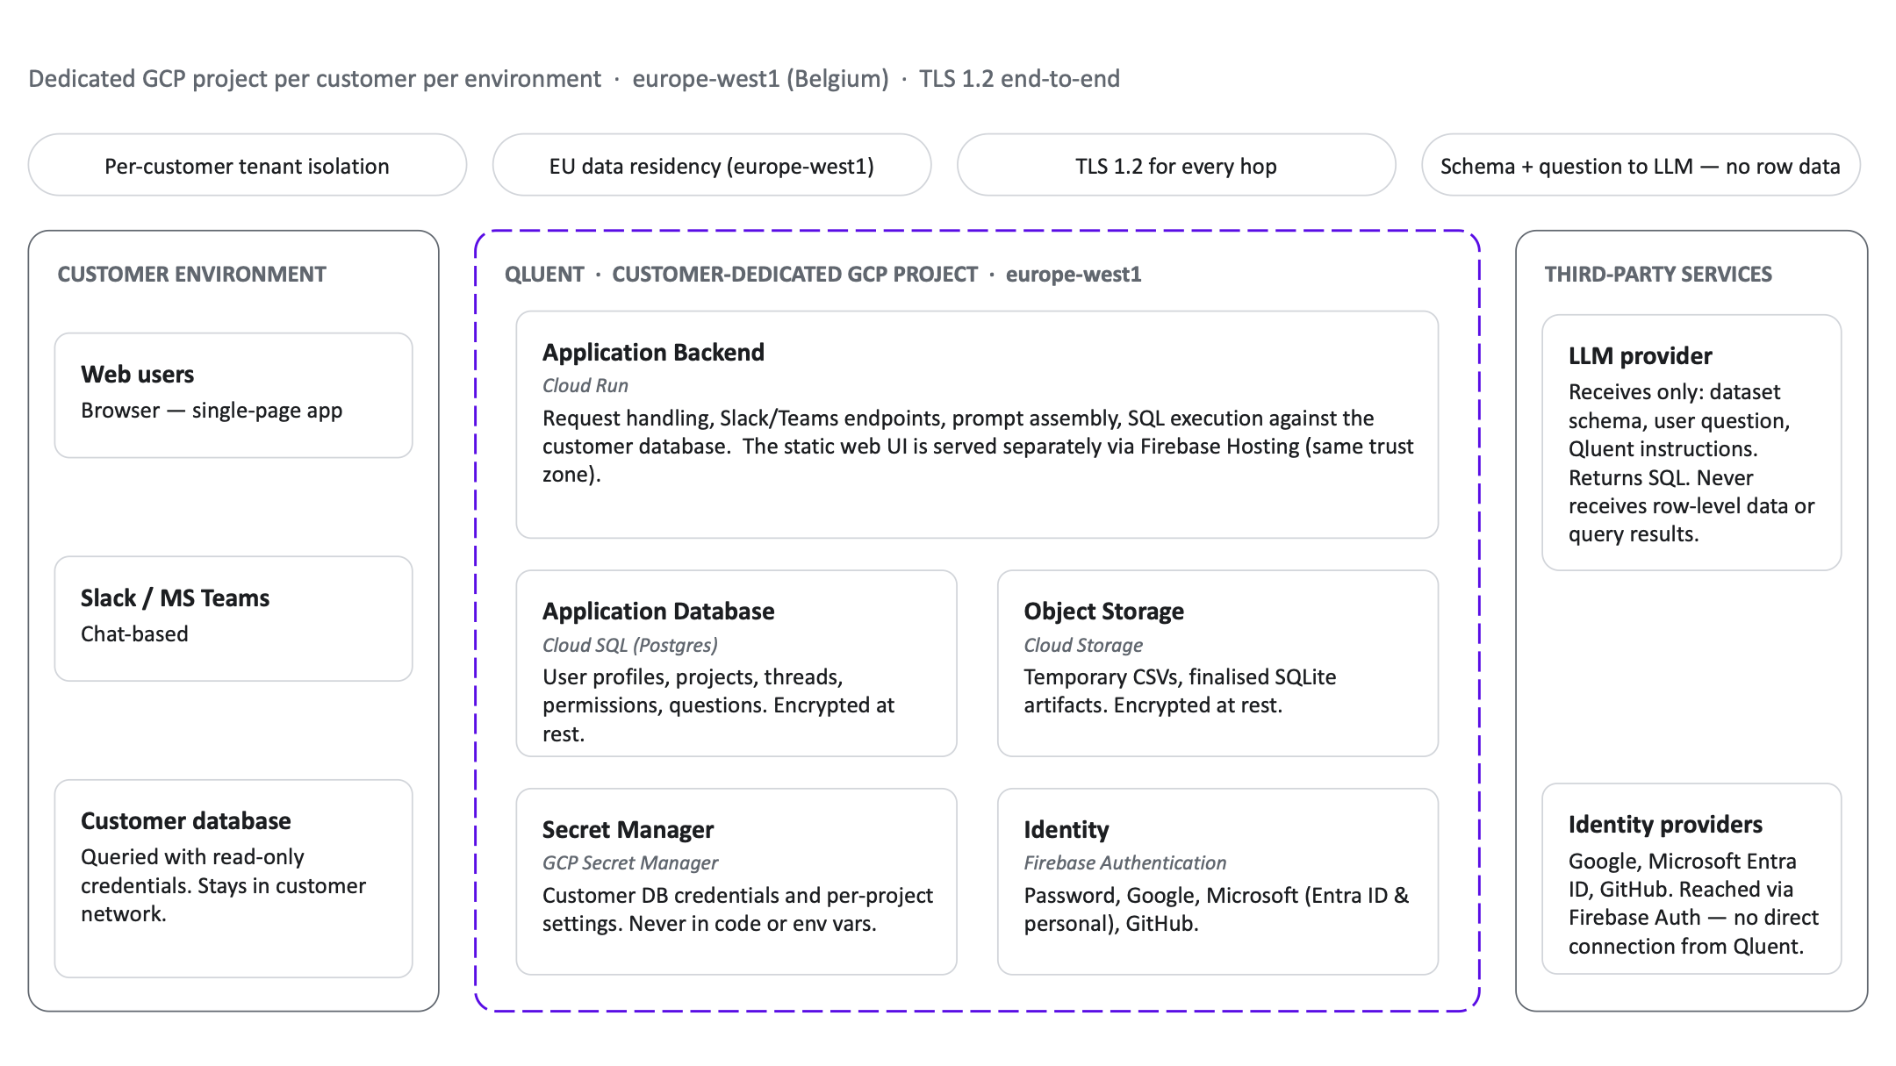Viewport: 1896px width, 1066px height.
Task: Click the Web users box
Action: coord(233,395)
